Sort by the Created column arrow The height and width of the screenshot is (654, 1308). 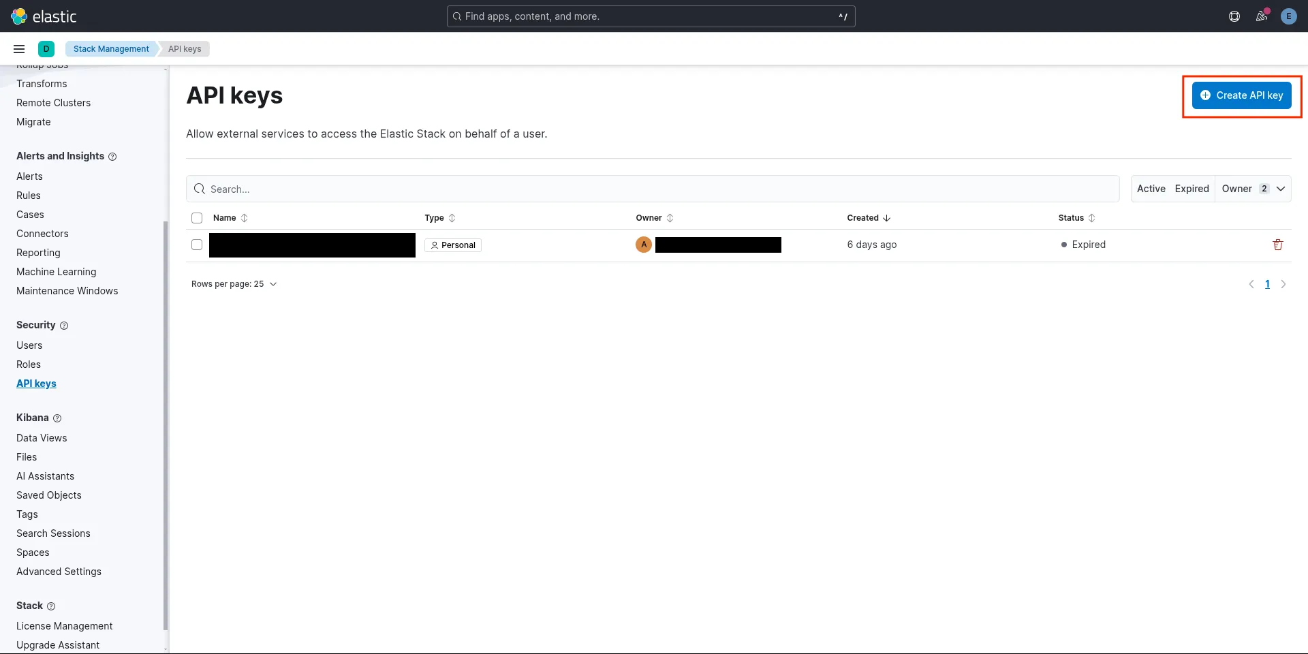coord(886,218)
